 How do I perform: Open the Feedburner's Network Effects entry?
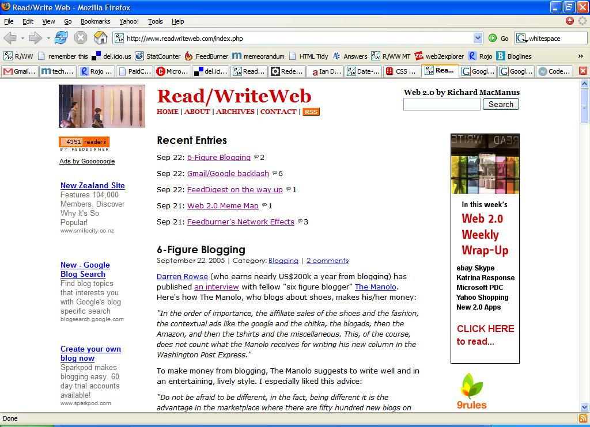click(x=241, y=222)
